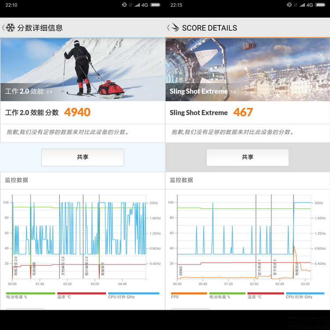This screenshot has width=330, height=330.
Task: Tap the PCMark snowflake icon in left header
Action: coord(10,28)
